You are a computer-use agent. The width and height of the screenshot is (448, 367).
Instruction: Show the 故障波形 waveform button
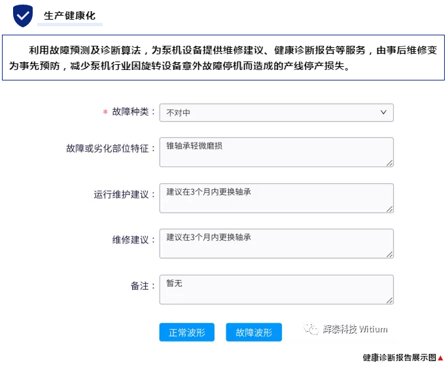[253, 332]
